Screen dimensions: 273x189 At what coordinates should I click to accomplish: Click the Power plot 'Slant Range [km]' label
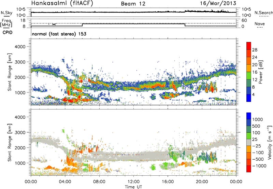tap(10, 72)
